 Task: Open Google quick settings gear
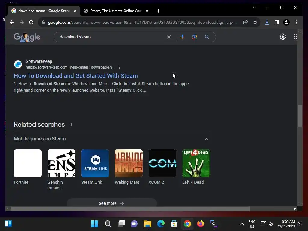pos(283,37)
